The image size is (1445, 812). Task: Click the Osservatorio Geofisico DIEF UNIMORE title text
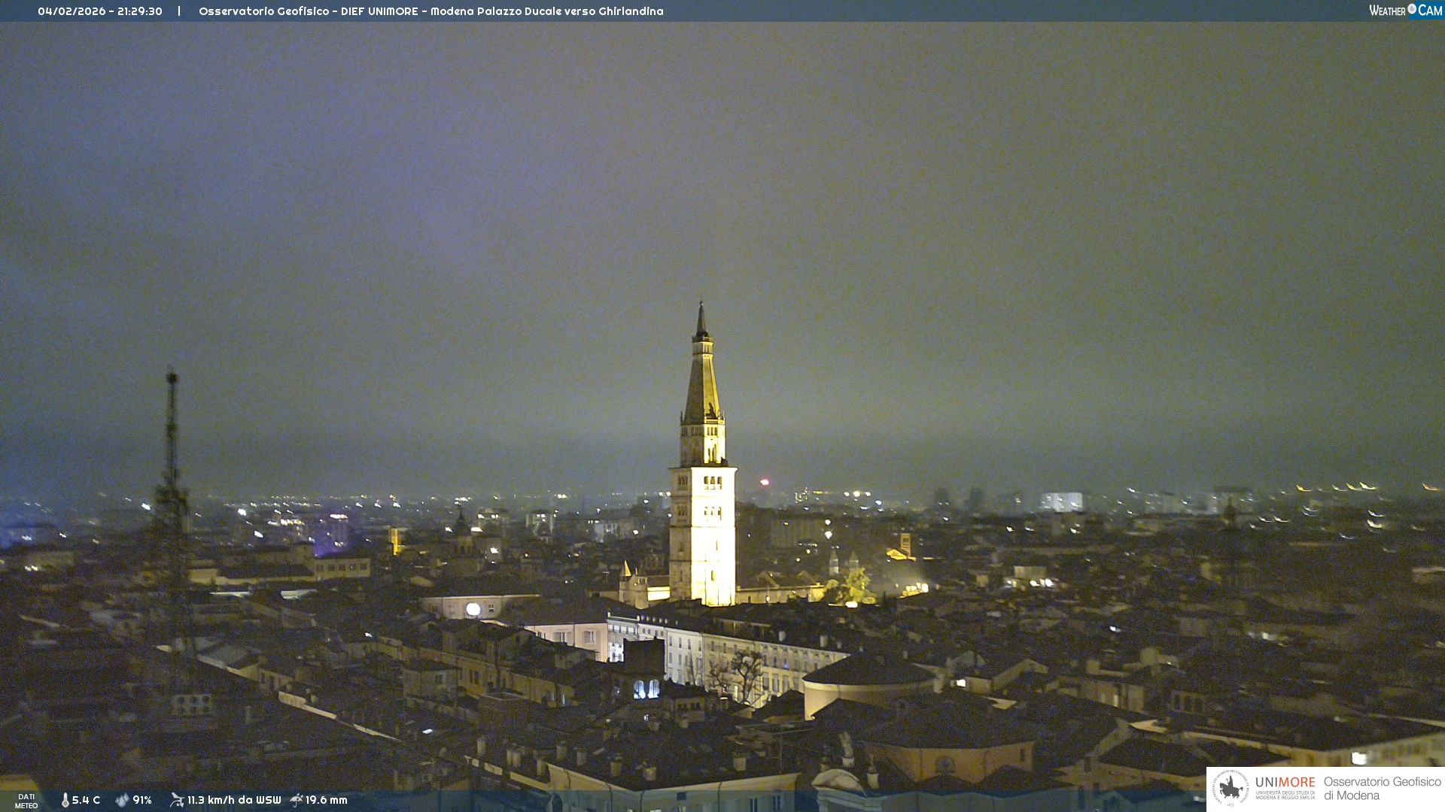pos(430,11)
